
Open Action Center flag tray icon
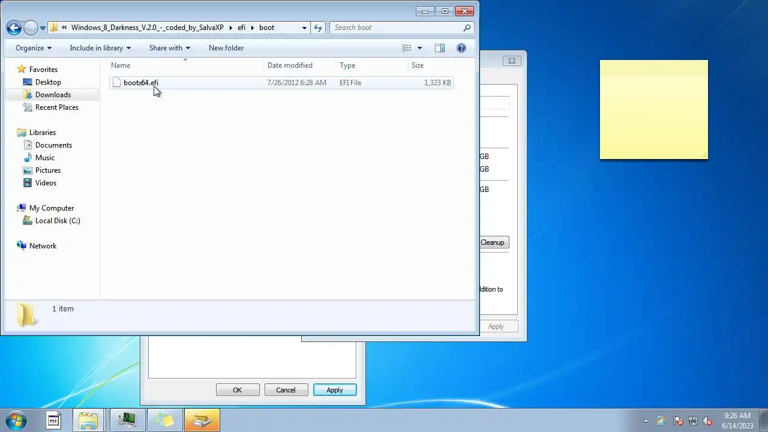[x=679, y=421]
